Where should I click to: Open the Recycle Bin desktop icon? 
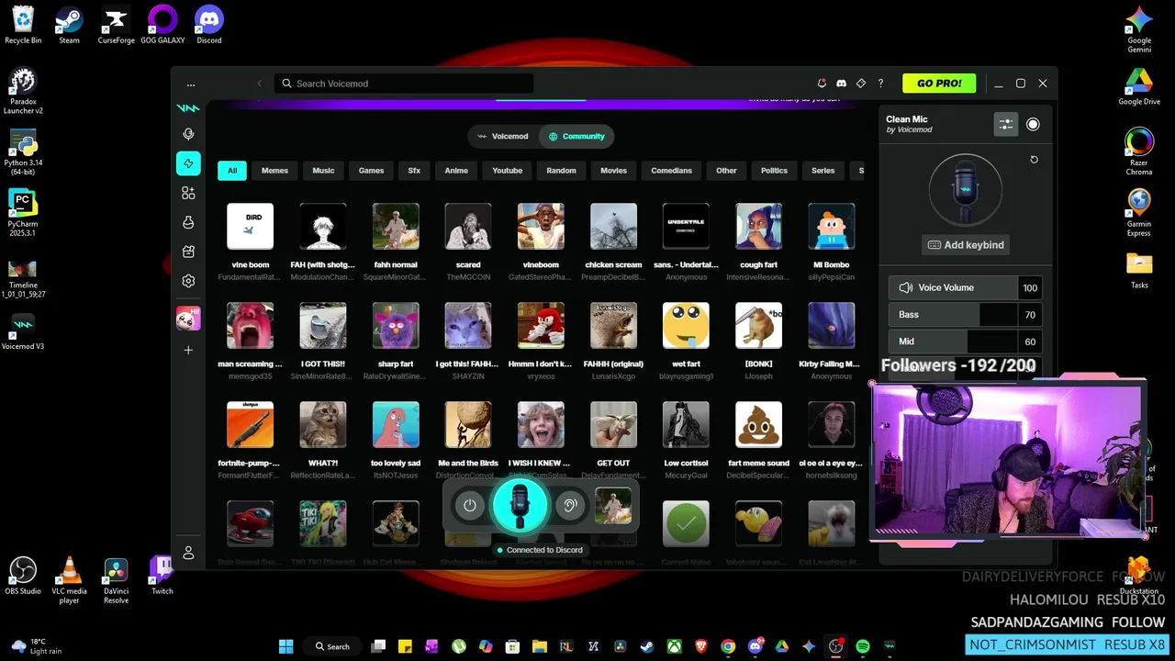pos(23,25)
